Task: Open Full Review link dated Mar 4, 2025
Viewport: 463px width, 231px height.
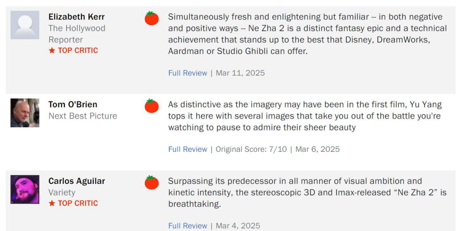Action: tap(188, 226)
